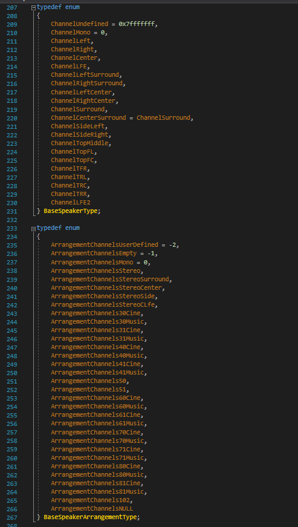Click the ChannelLFE, entry

click(71, 67)
